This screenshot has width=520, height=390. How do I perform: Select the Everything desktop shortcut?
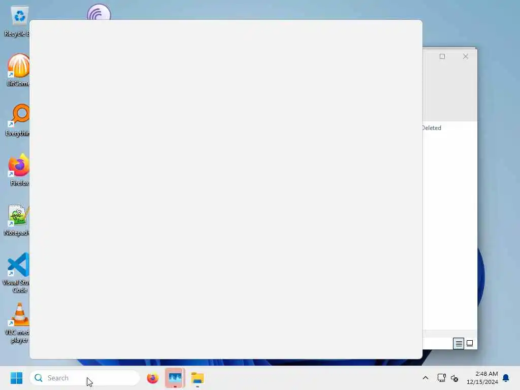(x=17, y=120)
